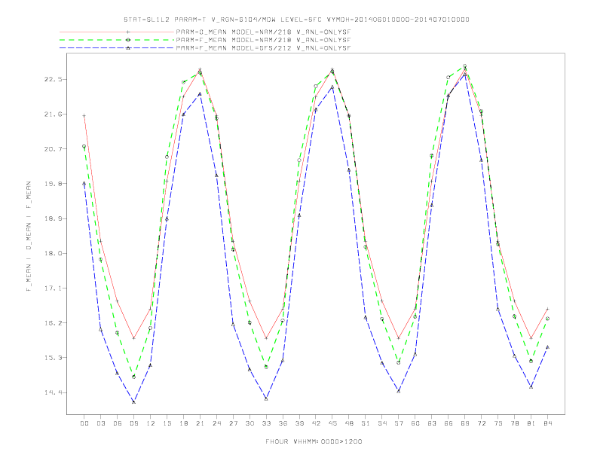Click x-axis forecast hour label 09
The width and height of the screenshot is (597, 461).
[133, 423]
